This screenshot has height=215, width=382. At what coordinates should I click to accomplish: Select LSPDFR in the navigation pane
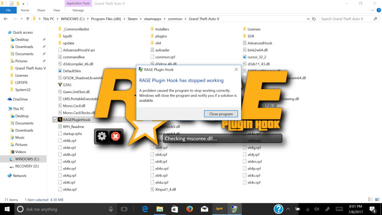(x=21, y=82)
